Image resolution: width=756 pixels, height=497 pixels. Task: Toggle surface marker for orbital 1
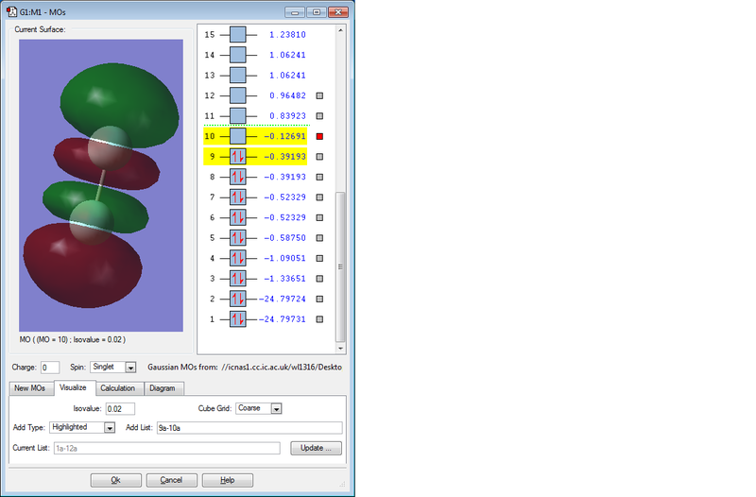319,319
